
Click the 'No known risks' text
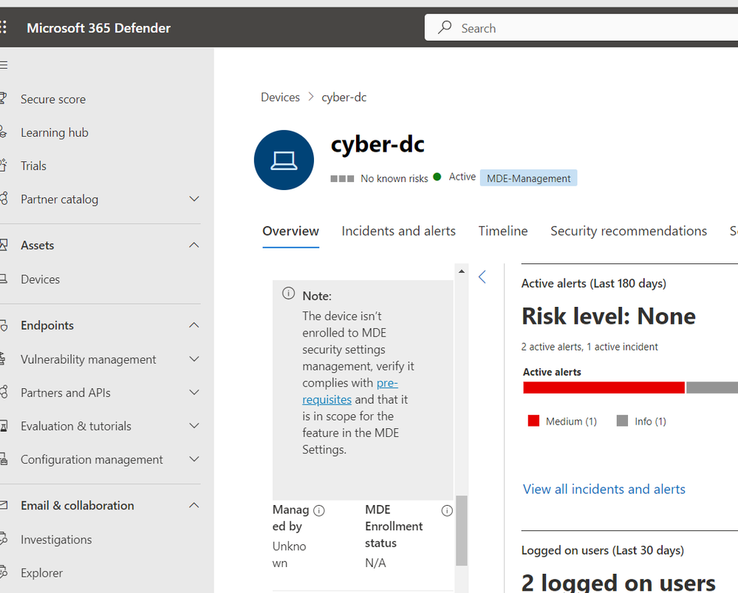(394, 178)
